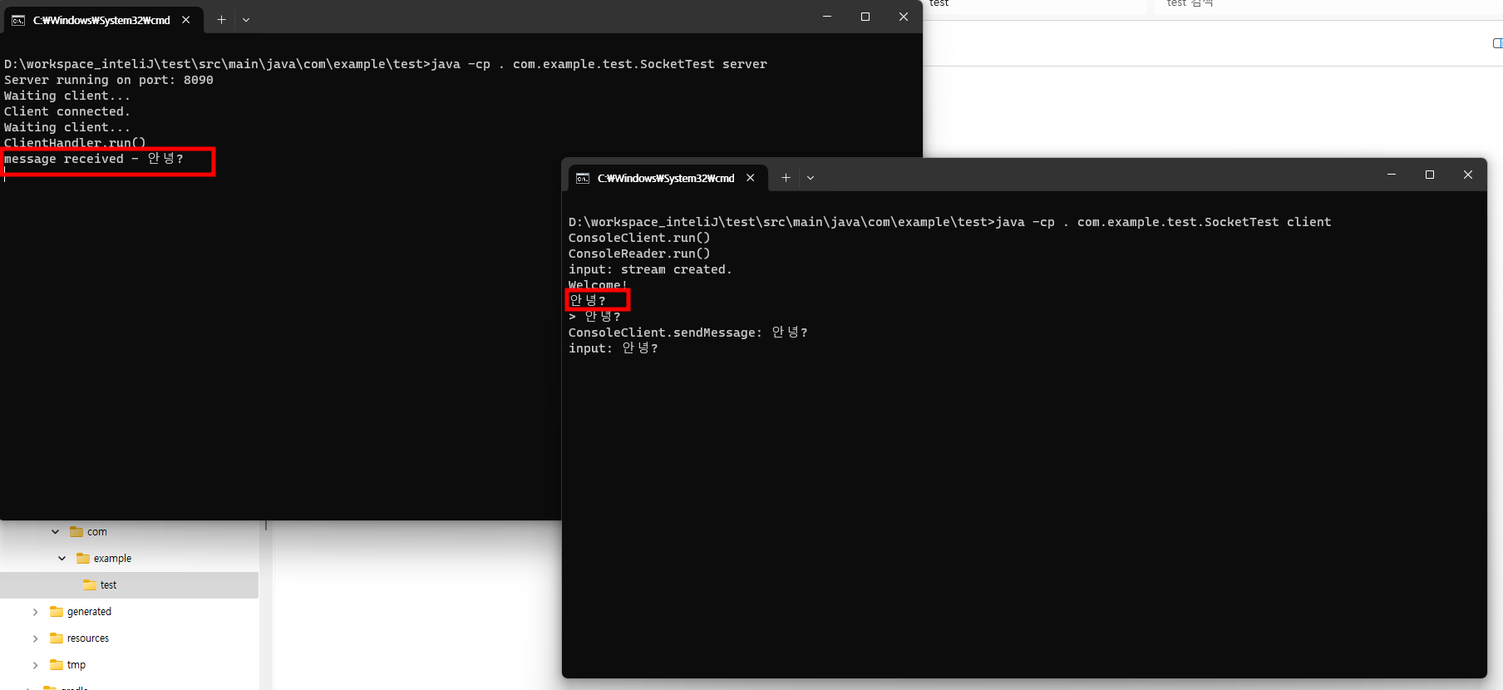This screenshot has width=1503, height=690.
Task: Select the com folder label
Action: point(97,532)
